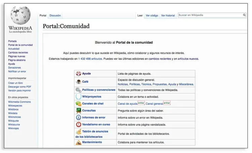Click the search magnifier icon
This screenshot has width=252, height=153.
[x=244, y=15]
